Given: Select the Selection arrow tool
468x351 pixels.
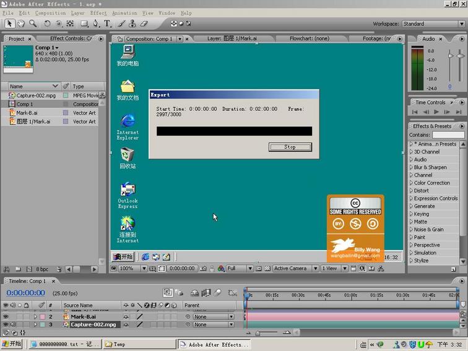Looking at the screenshot, I should click(9, 24).
